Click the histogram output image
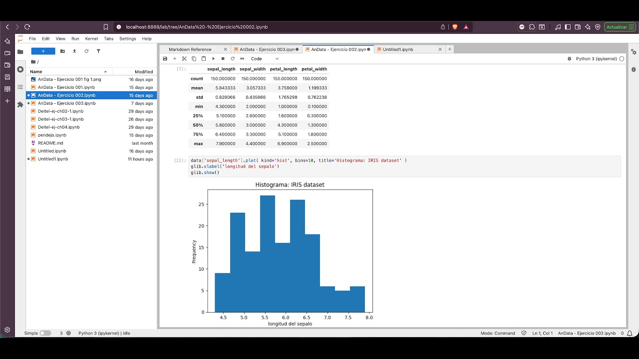Image resolution: width=639 pixels, height=359 pixels. point(282,254)
